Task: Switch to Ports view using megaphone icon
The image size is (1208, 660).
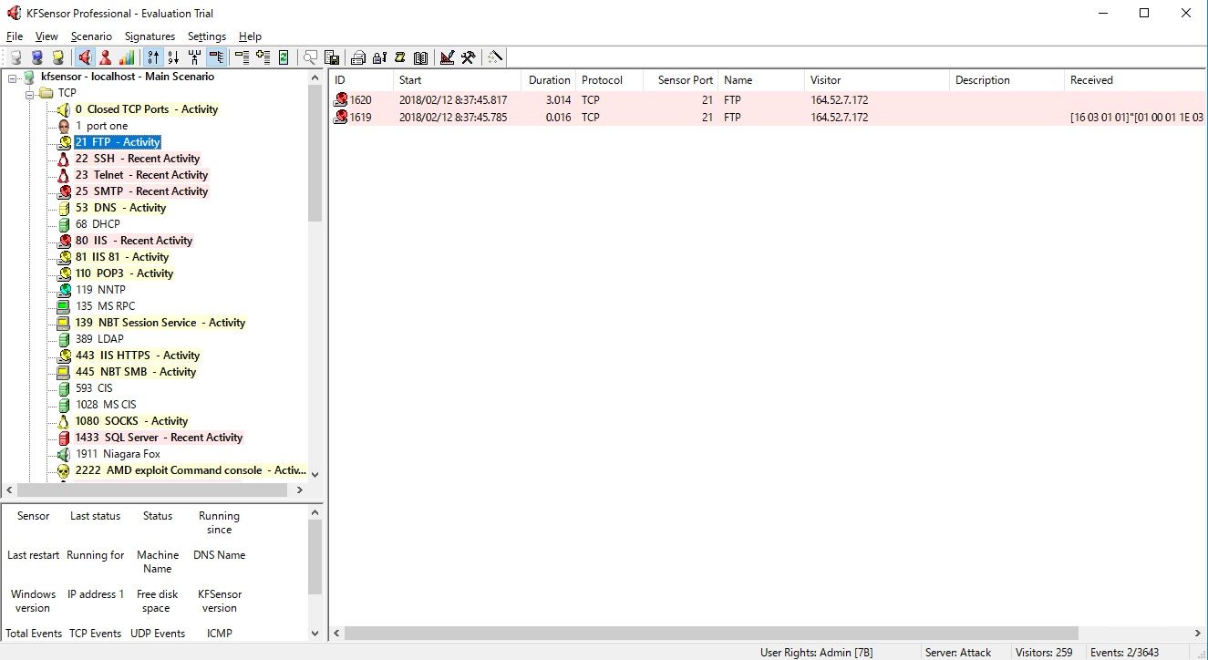Action: pyautogui.click(x=85, y=57)
